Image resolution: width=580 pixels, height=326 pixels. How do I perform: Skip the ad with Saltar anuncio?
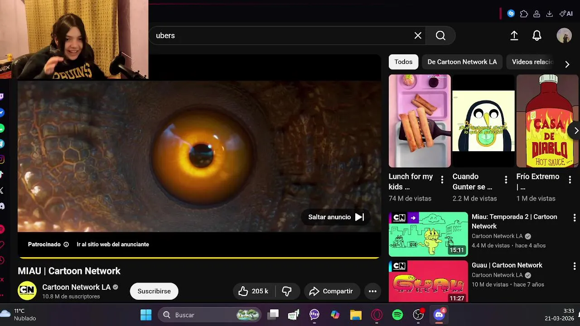click(x=336, y=217)
